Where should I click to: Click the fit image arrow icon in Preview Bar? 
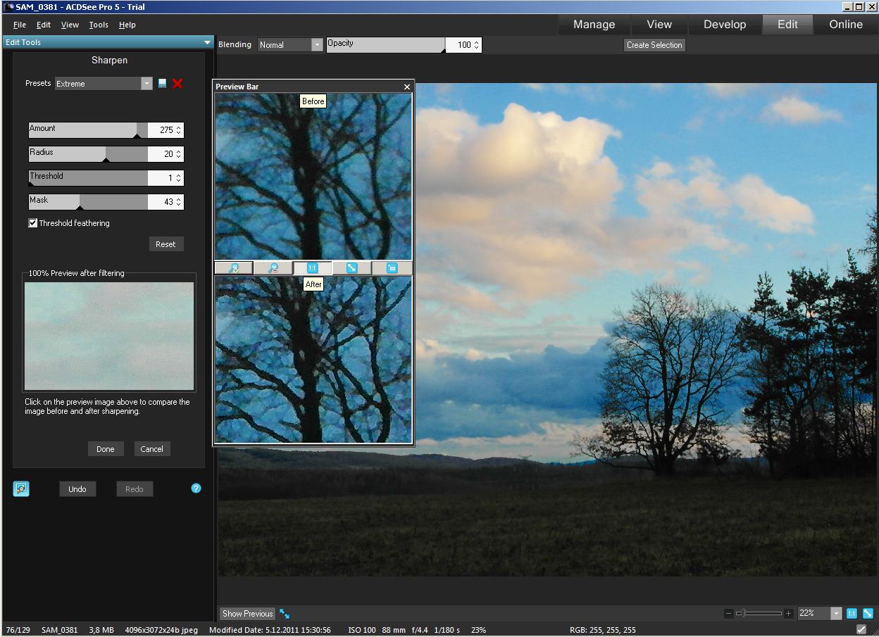(x=351, y=268)
